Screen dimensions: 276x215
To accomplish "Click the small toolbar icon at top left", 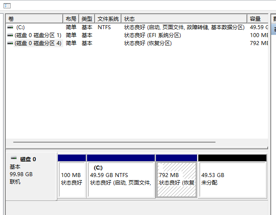I will point(7,6).
